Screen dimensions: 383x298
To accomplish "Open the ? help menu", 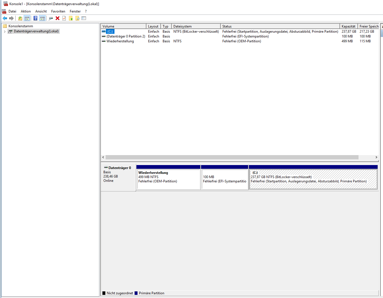I will pos(86,11).
